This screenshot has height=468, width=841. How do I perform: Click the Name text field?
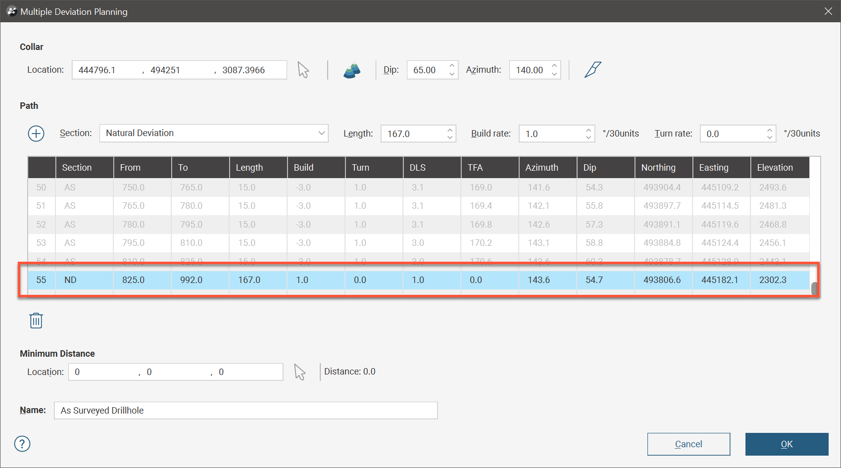point(246,411)
